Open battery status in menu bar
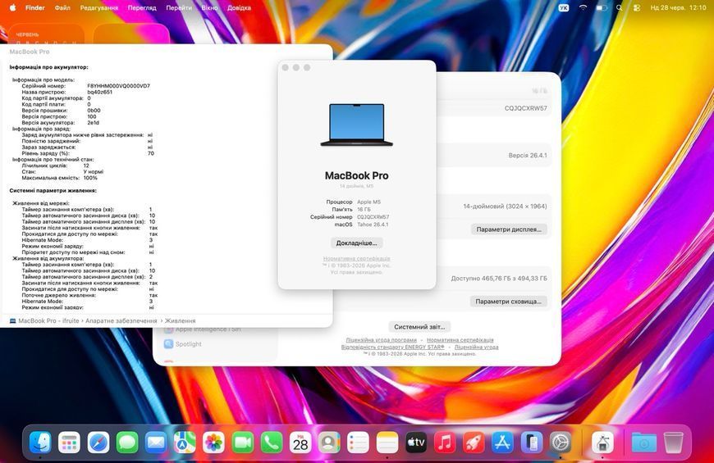714x463 pixels. click(x=602, y=7)
